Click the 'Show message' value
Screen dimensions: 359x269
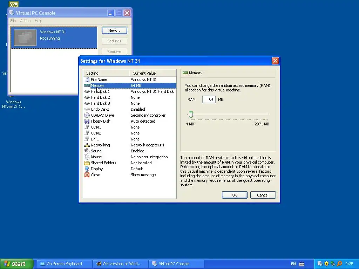[x=143, y=175]
